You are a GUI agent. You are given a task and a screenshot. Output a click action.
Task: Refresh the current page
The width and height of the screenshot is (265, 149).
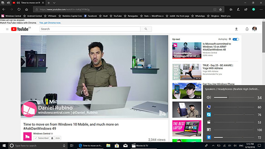(x=19, y=9)
